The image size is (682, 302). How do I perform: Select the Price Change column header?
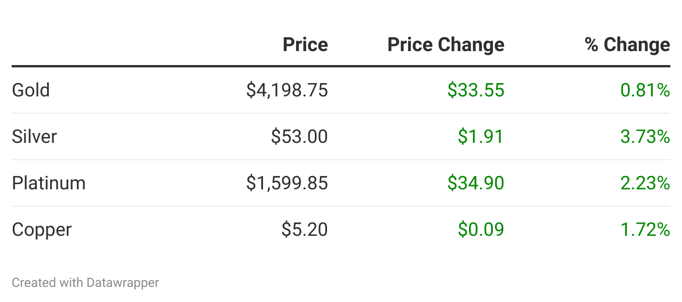click(x=446, y=45)
